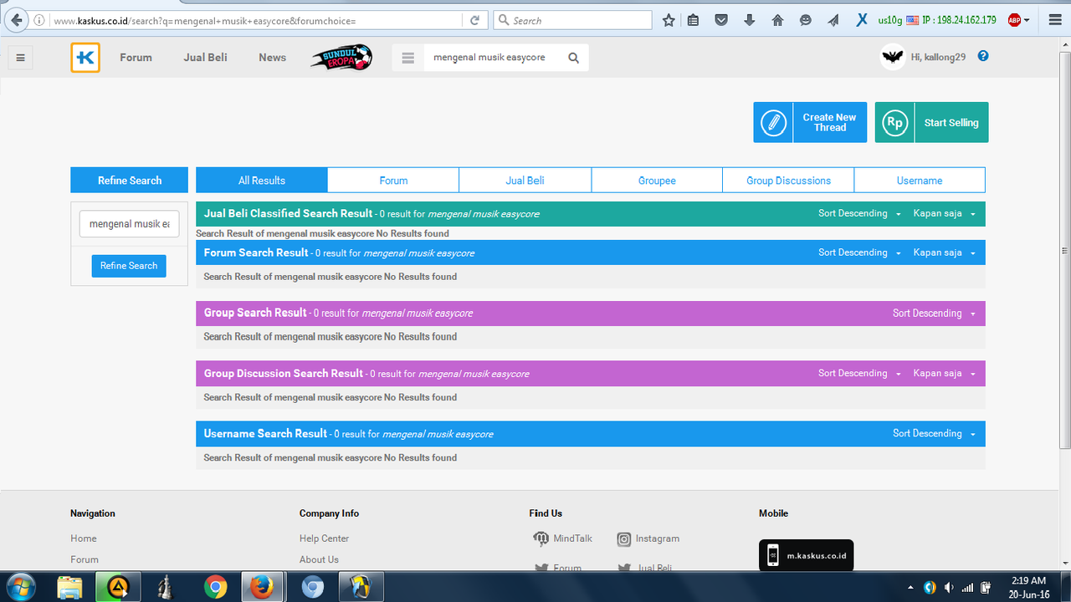Expand Sort Descending in Jual Beli Classified results
This screenshot has height=602, width=1071.
pyautogui.click(x=859, y=214)
